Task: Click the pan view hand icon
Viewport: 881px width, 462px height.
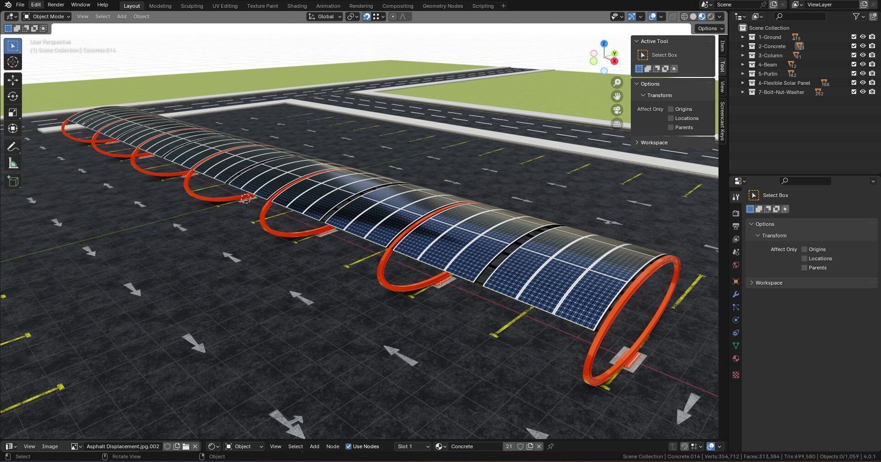Action: tap(617, 96)
